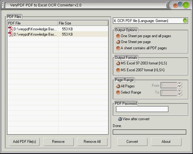The image size is (193, 154).
Task: Select 'One Sheet per page and all pages'
Action: (143, 36)
